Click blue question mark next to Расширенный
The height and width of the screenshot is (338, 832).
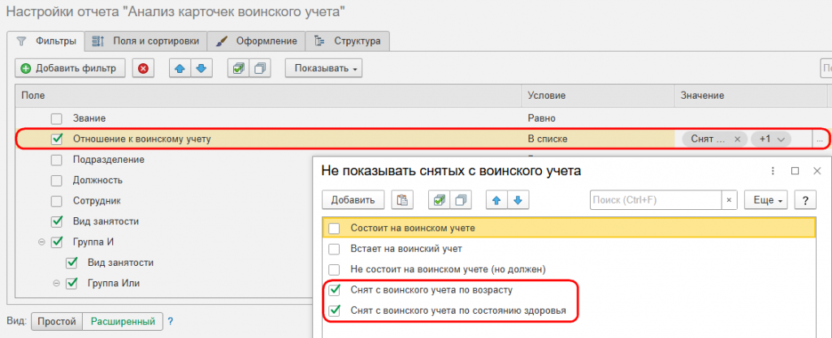click(x=171, y=321)
